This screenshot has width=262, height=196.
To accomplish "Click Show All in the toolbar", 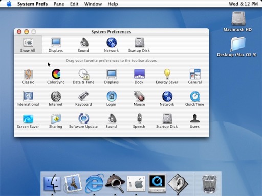I will coord(28,45).
